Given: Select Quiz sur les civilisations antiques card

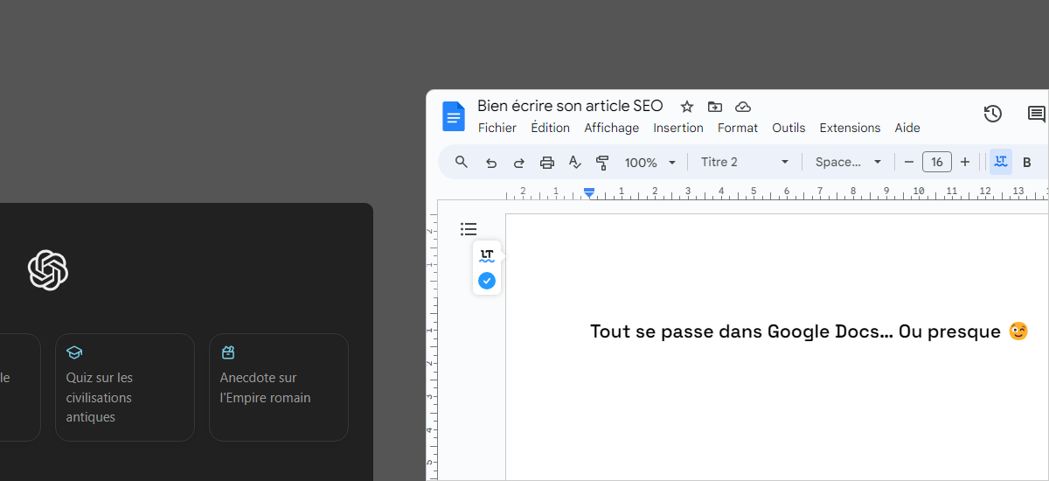Looking at the screenshot, I should [125, 387].
